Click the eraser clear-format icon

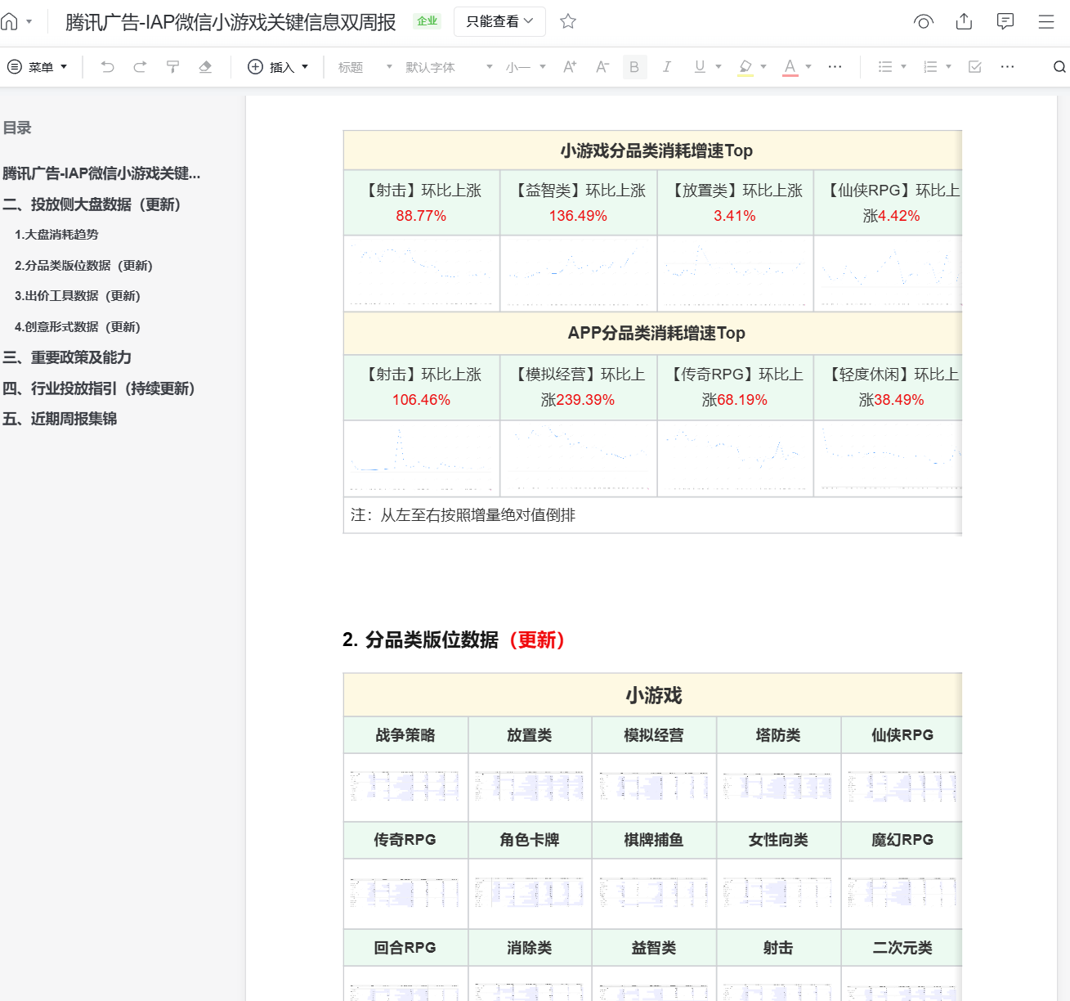tap(205, 67)
